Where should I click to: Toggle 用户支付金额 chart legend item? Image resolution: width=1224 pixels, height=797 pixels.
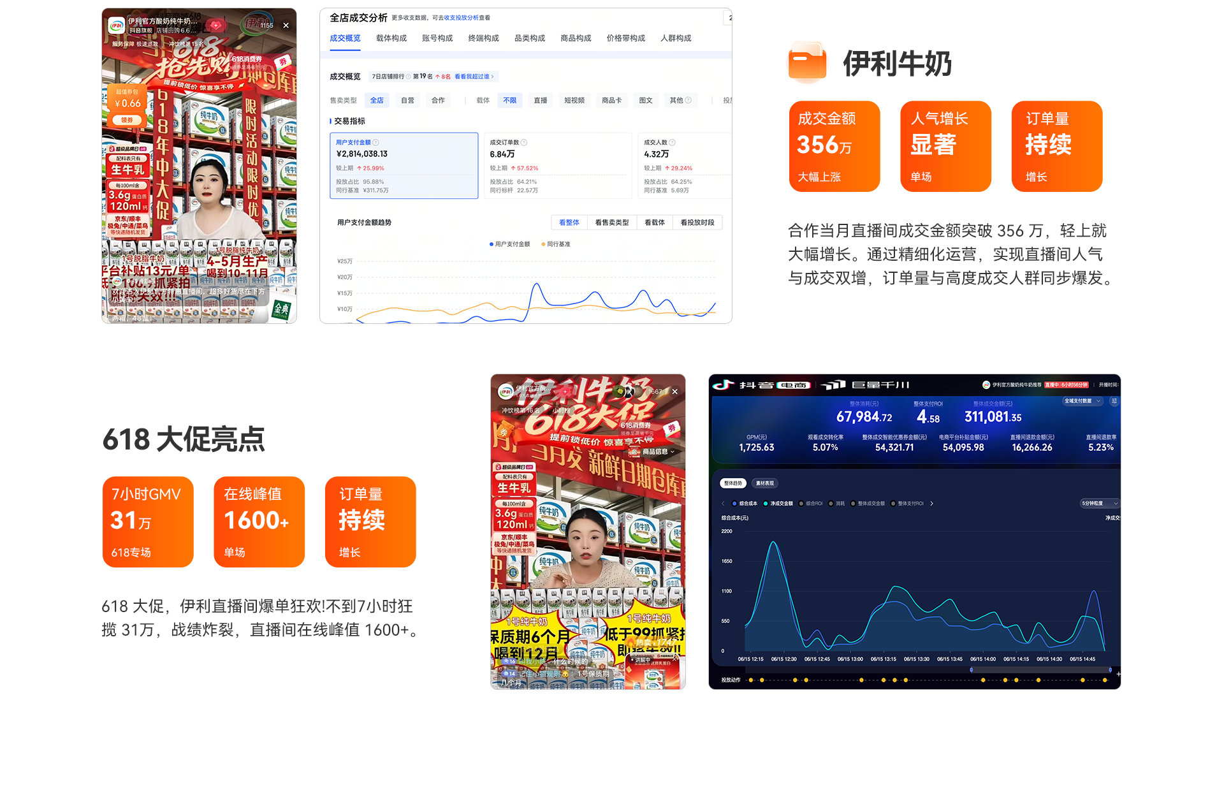510,244
